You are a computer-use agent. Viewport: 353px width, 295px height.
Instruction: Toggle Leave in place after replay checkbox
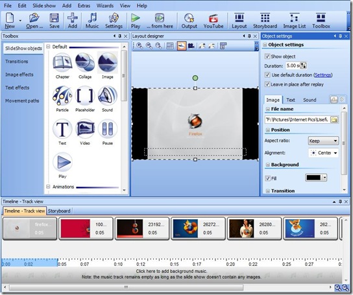267,84
